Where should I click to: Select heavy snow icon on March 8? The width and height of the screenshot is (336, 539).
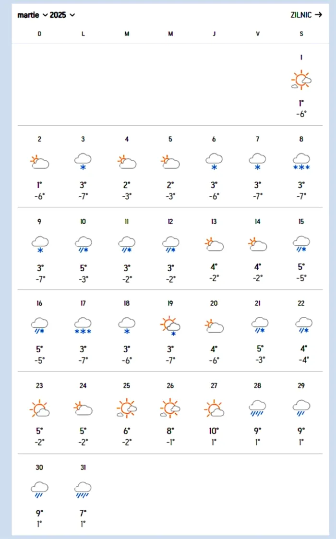301,162
